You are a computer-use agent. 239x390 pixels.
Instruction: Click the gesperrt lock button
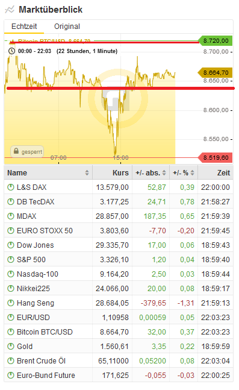point(27,151)
